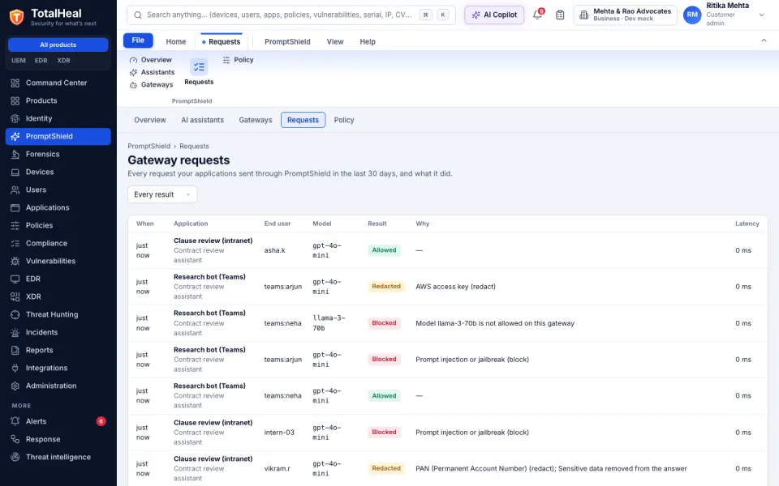The width and height of the screenshot is (779, 486).
Task: Switch to the AI assistants sub-tab
Action: 203,120
